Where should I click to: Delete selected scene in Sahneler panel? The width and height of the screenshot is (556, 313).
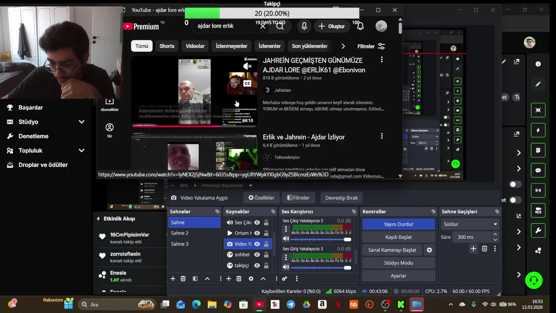[x=183, y=279]
